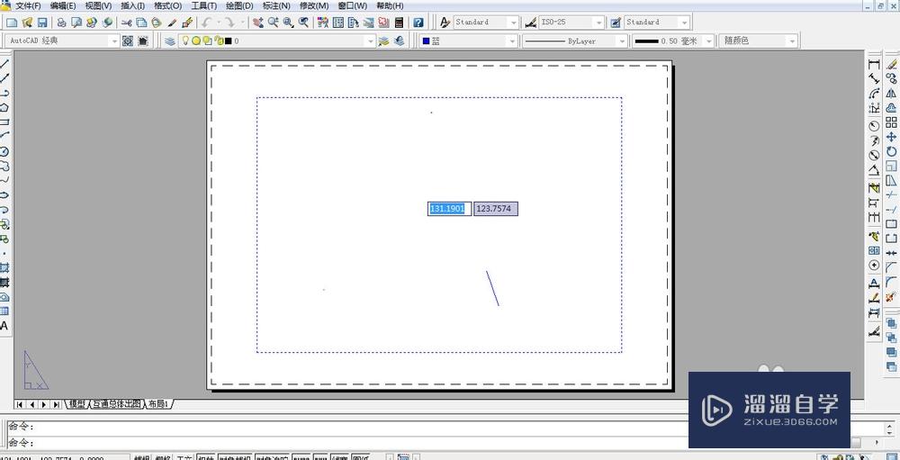
Task: Toggle layer 0 freeze sun icon
Action: coord(196,41)
